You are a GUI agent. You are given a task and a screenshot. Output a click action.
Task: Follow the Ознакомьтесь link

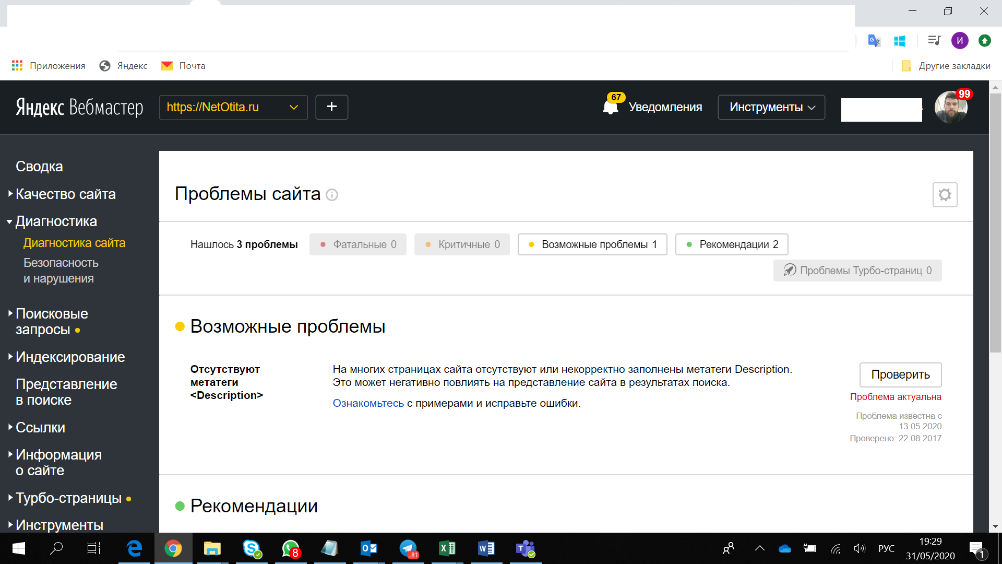(x=368, y=403)
